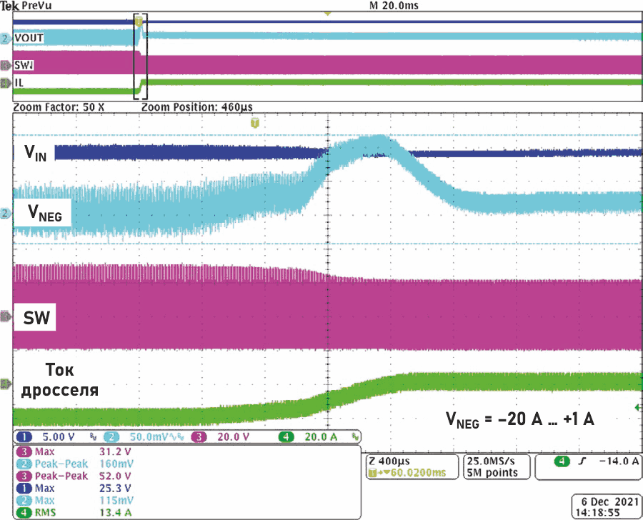
Task: Click the 'M 20.0ms' timebase readout
Action: tap(394, 5)
